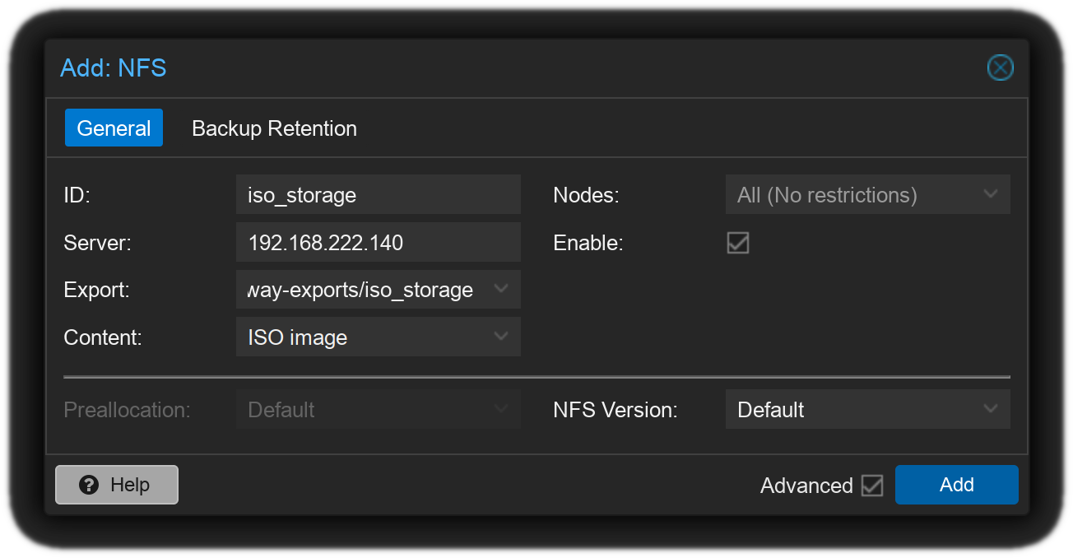This screenshot has height=558, width=1073.
Task: Close the Add: NFS dialog
Action: tap(1000, 67)
